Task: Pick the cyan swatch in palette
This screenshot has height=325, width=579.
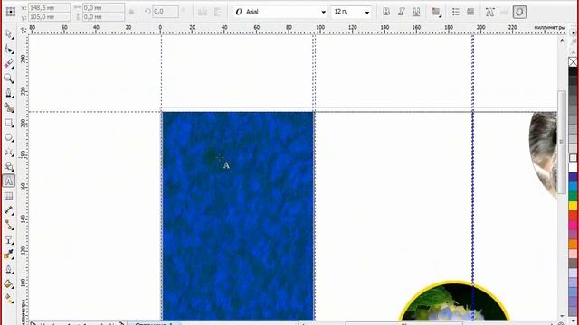Action: [573, 187]
